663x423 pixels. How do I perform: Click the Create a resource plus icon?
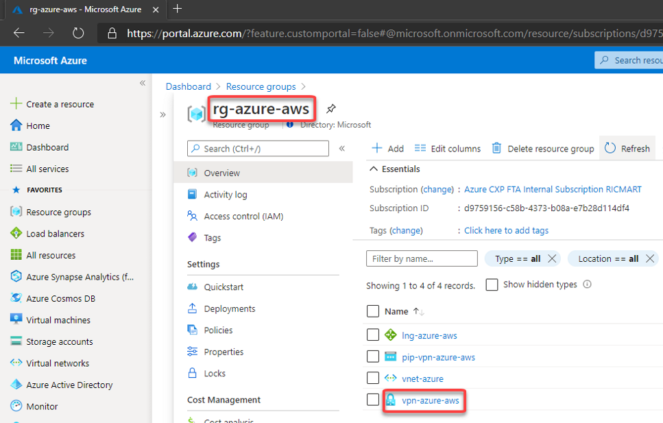(x=16, y=104)
